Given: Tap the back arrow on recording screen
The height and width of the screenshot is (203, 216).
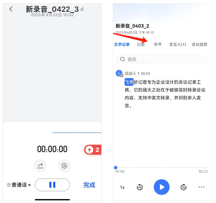Looking at the screenshot, I should [x=11, y=9].
